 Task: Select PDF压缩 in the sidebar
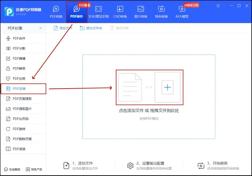tap(23, 89)
